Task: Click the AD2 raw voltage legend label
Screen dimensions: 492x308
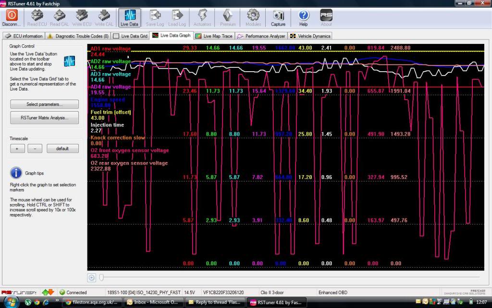Action: tap(111, 61)
